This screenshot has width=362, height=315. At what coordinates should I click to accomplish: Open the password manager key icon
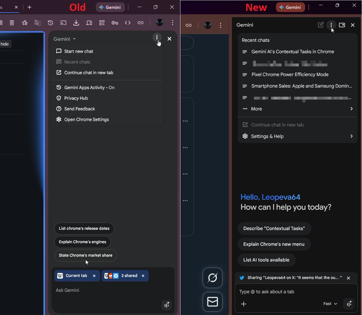coord(115,23)
